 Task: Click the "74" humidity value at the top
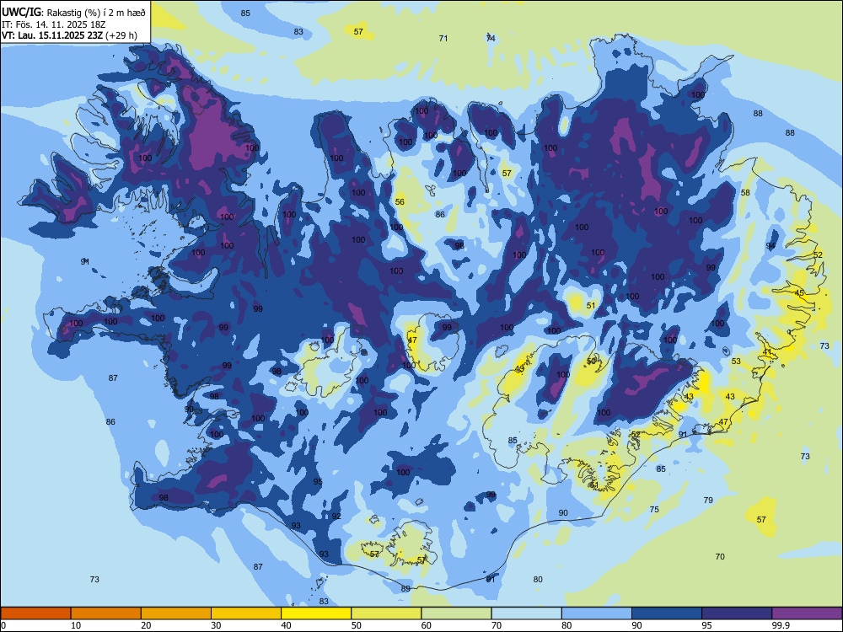[x=491, y=38]
